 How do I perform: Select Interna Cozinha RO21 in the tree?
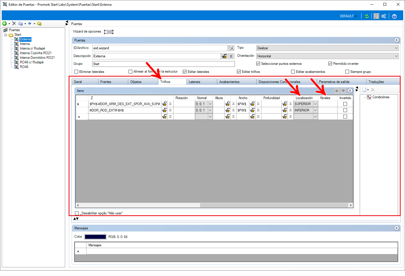tap(36, 53)
